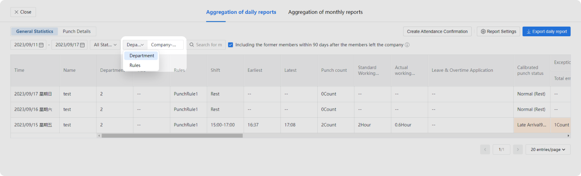Select the 2023/09/17 row time cell

point(35,94)
